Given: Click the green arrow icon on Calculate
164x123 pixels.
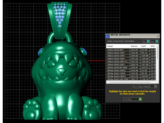Looking at the screenshot, I should [x=140, y=99].
